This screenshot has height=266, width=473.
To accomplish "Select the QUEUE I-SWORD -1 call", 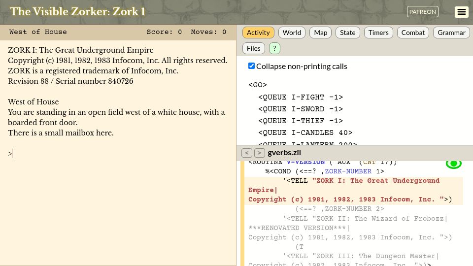I will [x=301, y=109].
